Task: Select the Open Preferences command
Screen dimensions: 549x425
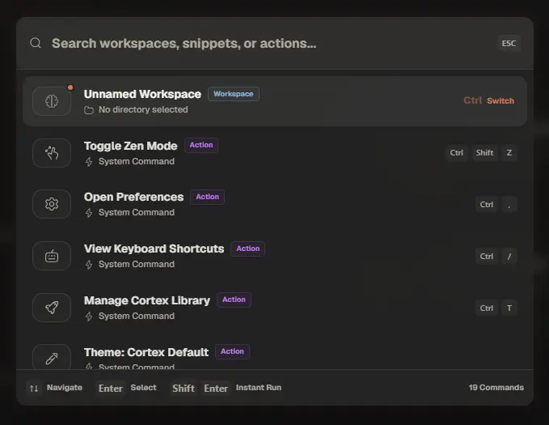Action: [x=275, y=204]
